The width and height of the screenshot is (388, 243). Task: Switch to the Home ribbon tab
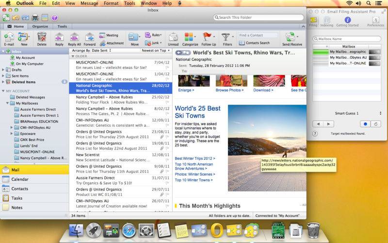16,26
